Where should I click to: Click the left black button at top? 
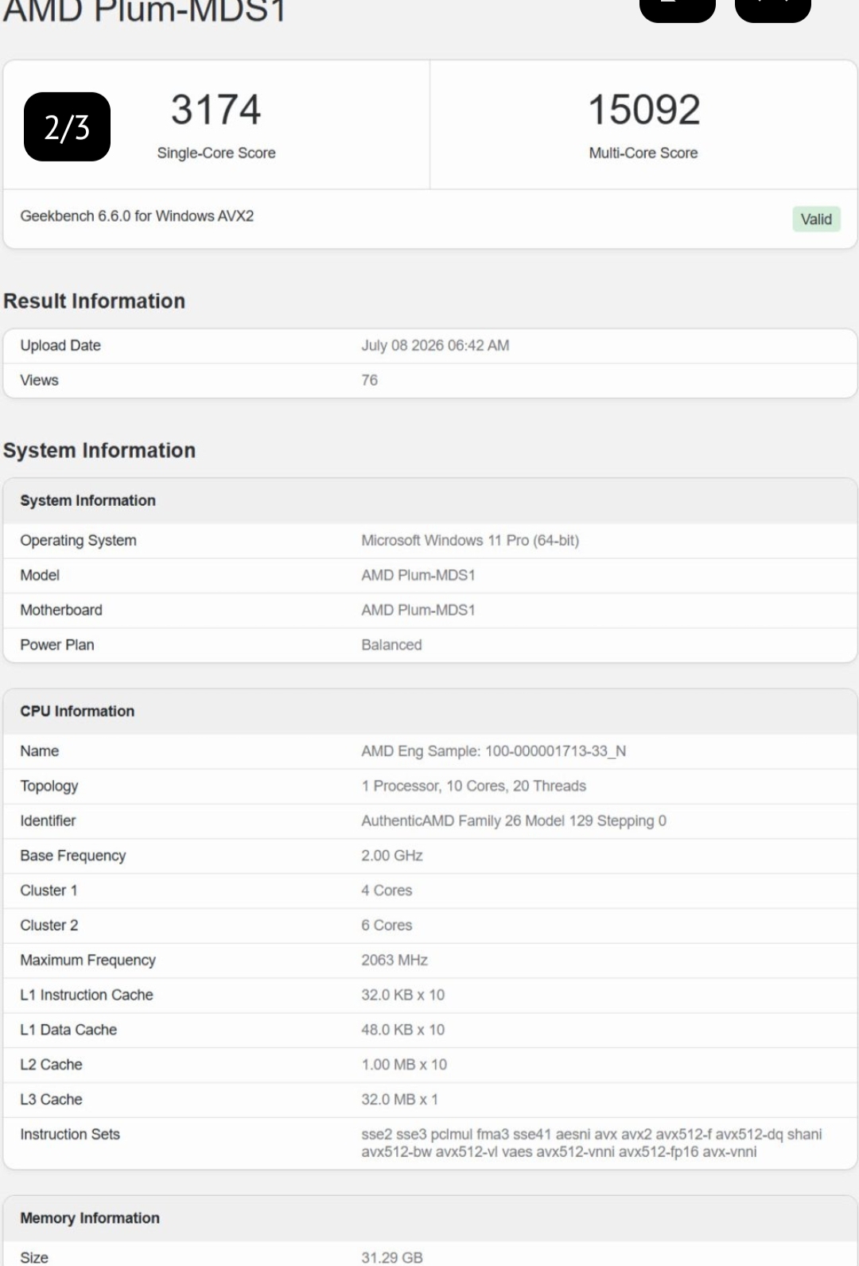click(678, 8)
